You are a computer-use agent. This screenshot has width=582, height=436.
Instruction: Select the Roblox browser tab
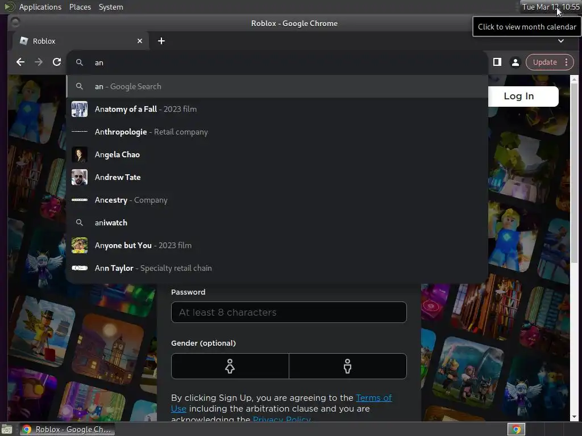point(81,41)
